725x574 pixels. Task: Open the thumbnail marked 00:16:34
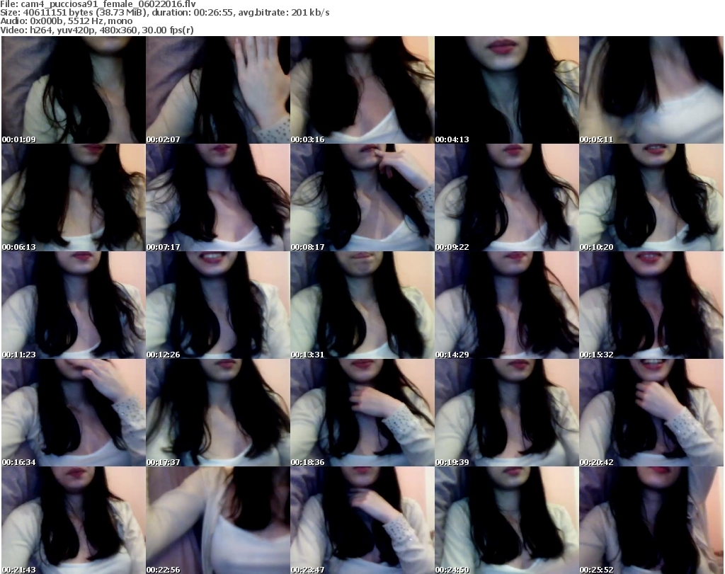pos(74,413)
